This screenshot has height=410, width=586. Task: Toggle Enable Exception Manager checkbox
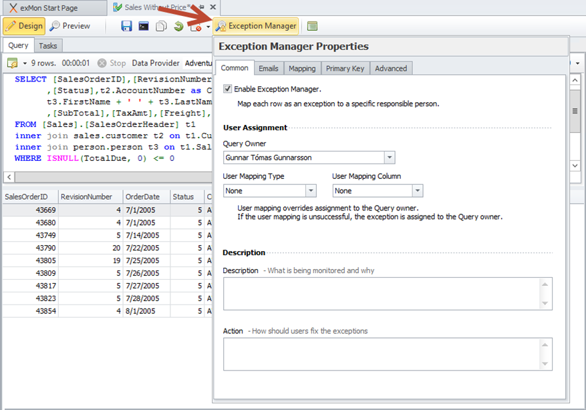click(227, 89)
